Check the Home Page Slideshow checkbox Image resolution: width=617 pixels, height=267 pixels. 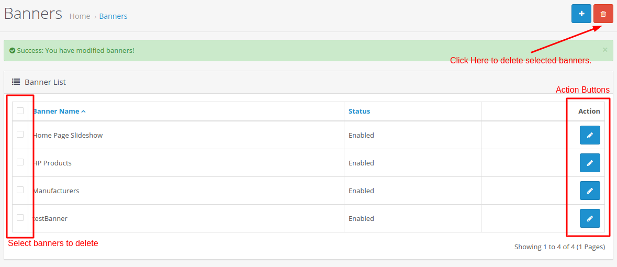pyautogui.click(x=20, y=135)
